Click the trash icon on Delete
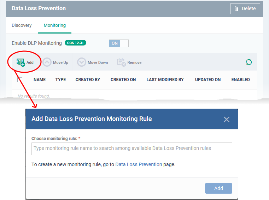Viewport: 269px width, 200px height. 236,8
